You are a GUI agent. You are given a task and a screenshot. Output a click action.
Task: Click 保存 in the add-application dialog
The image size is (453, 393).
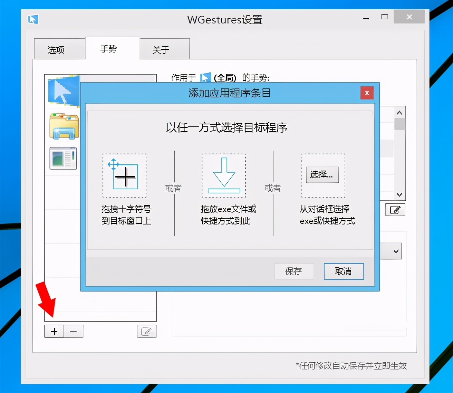point(294,271)
